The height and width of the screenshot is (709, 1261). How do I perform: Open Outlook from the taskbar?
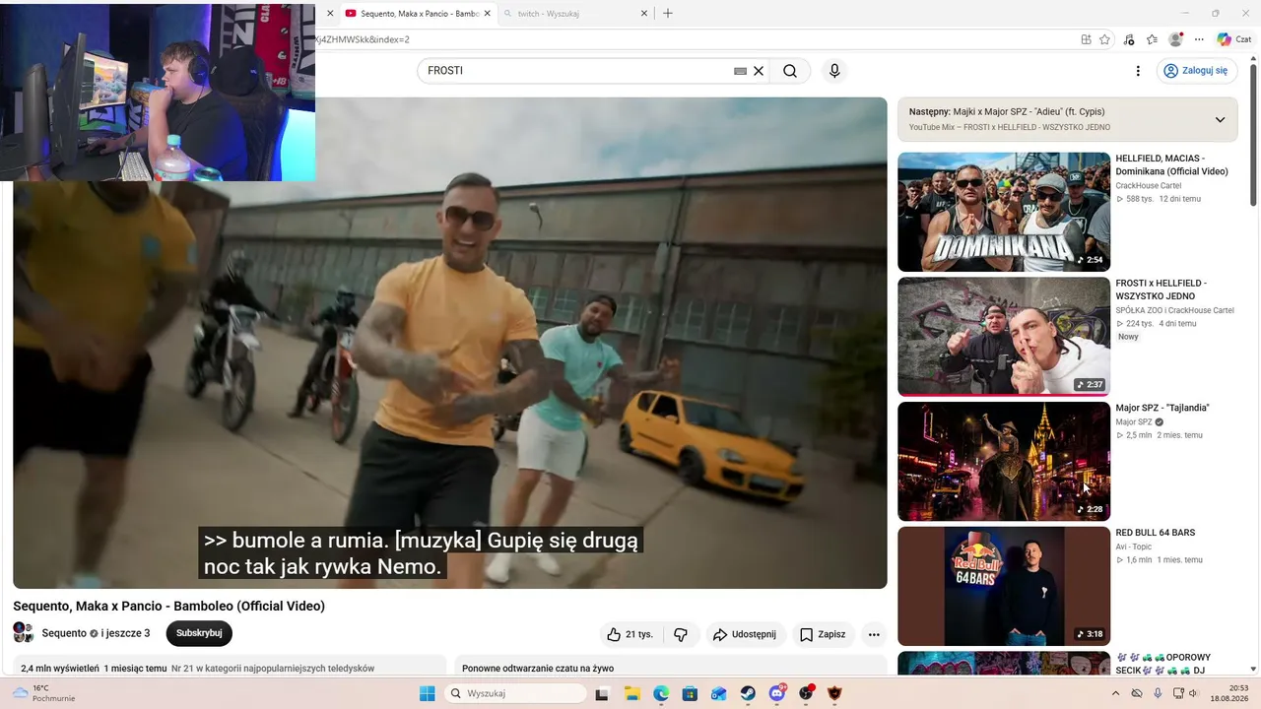(x=719, y=693)
